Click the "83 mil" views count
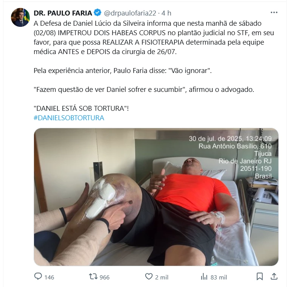 pos(219,277)
